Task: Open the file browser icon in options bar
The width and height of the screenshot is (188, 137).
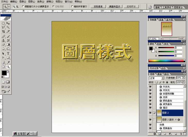Action: pyautogui.click(x=150, y=7)
